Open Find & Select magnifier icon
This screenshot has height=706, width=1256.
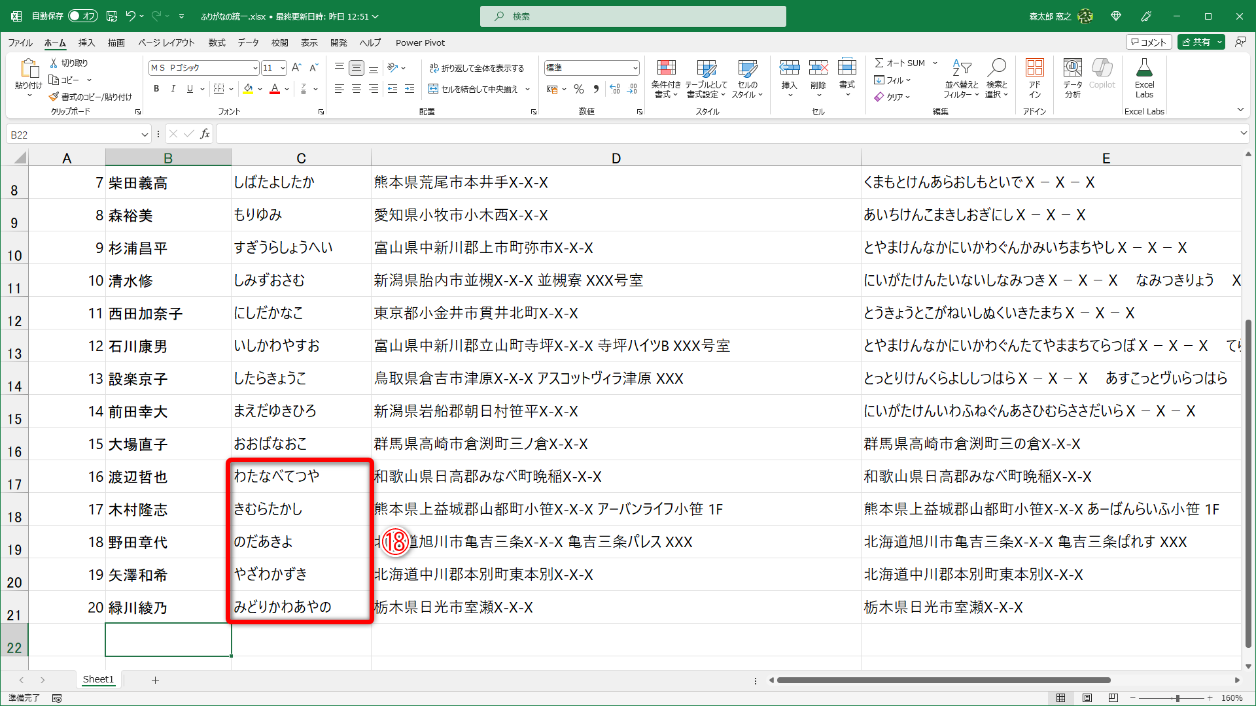[996, 68]
